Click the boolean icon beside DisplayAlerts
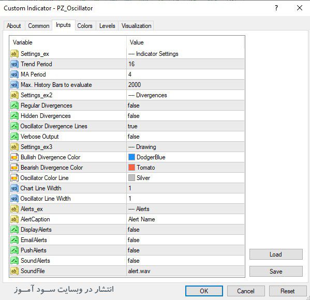Screen dimensions: 310x300 coord(14,230)
